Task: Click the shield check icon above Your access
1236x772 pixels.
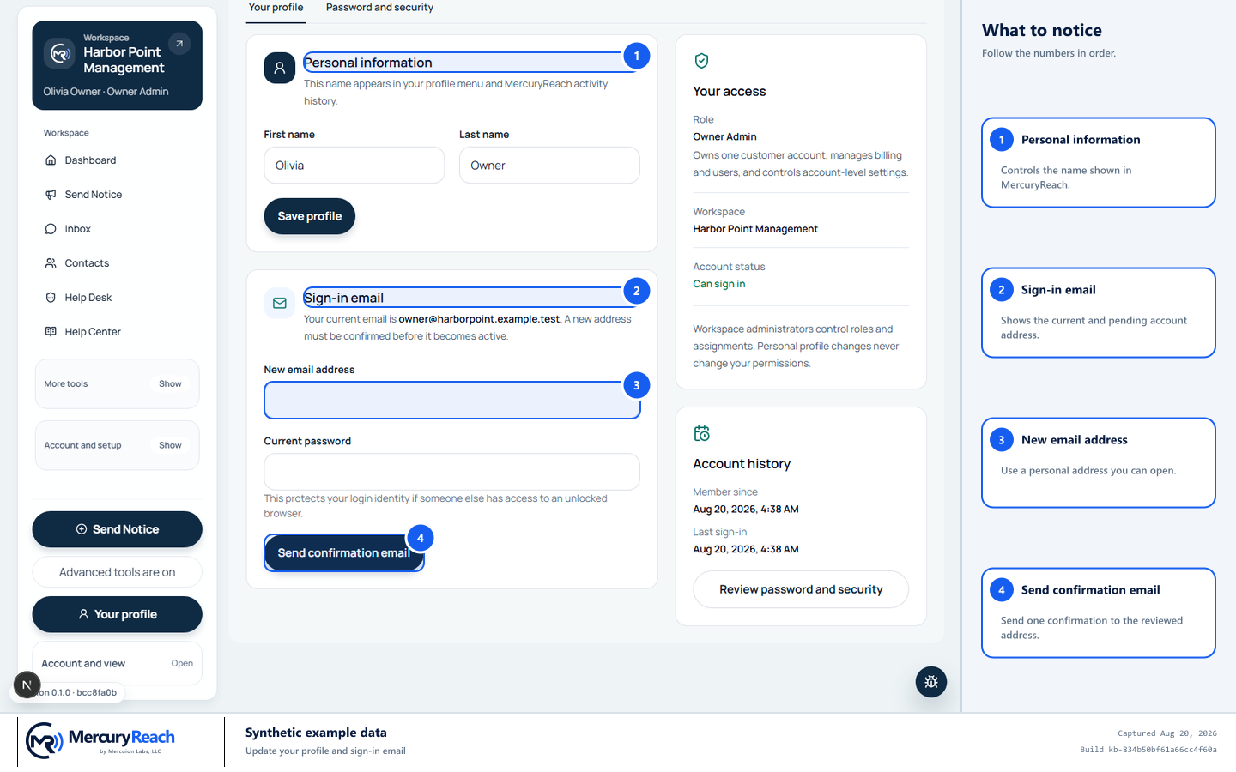Action: (701, 61)
